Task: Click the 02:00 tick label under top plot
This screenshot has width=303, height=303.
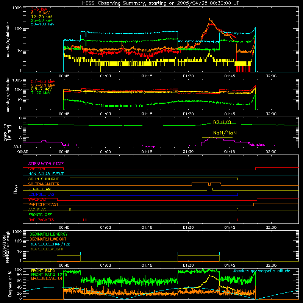Action: (x=271, y=76)
